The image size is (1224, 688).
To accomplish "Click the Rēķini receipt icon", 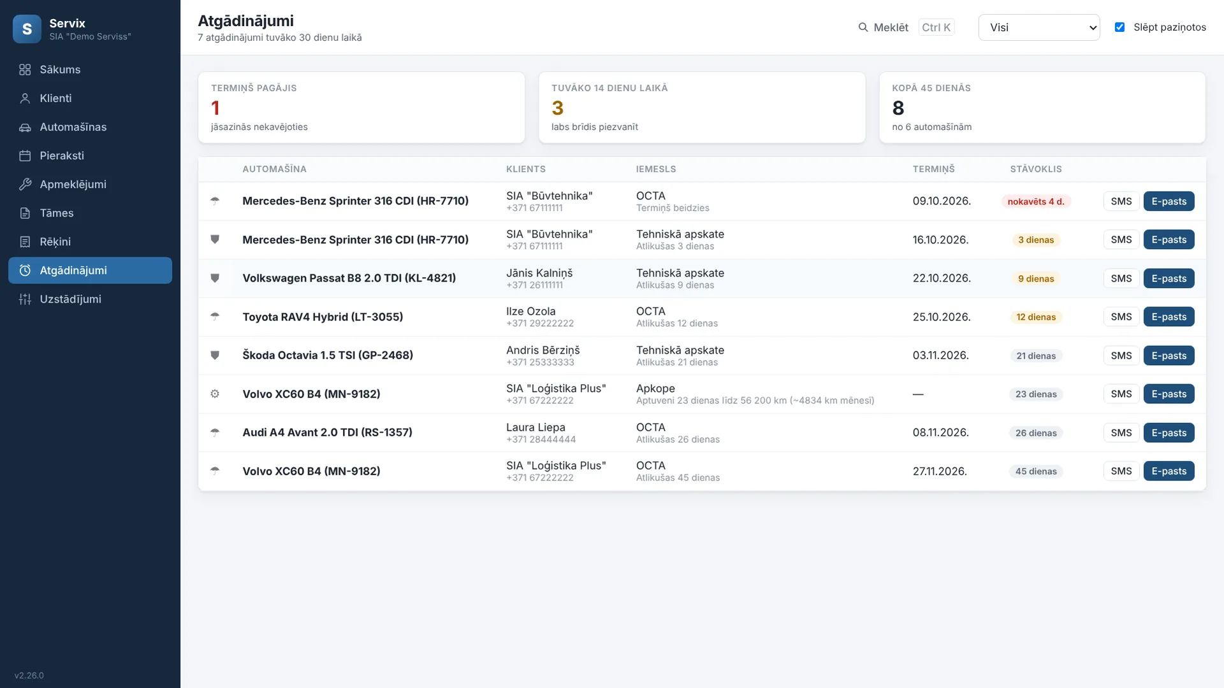I will pos(25,241).
